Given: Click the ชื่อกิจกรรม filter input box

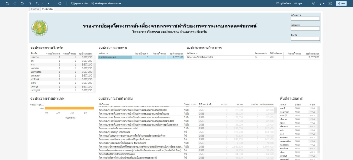Looking at the screenshot, I should [x=305, y=29].
